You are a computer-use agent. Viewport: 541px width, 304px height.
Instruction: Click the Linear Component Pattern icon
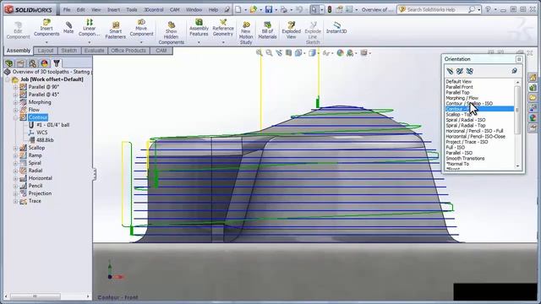click(x=90, y=23)
